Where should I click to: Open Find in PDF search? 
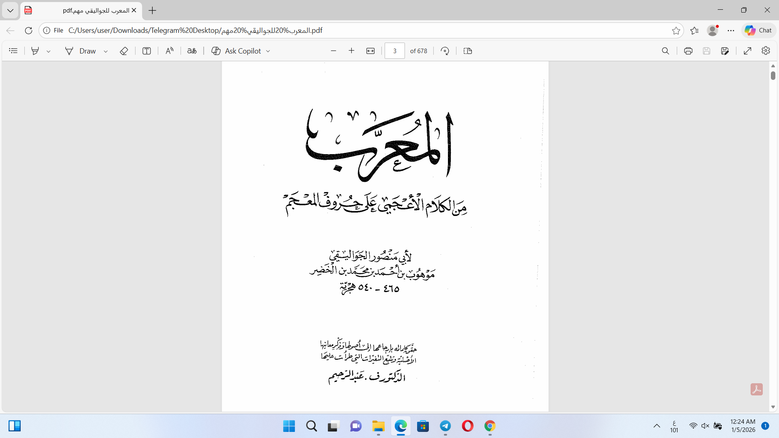[x=665, y=51]
